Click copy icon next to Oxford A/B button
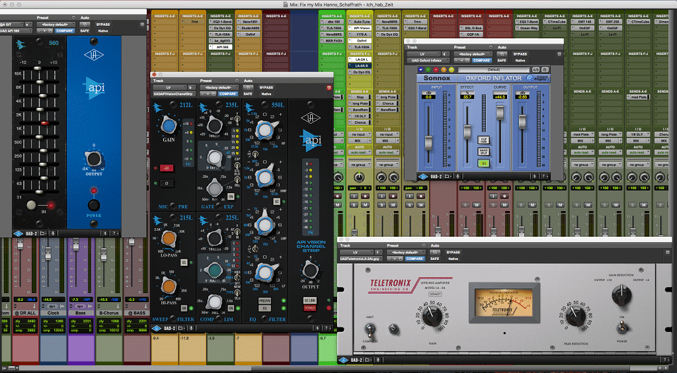Image resolution: width=677 pixels, height=373 pixels. pos(545,69)
